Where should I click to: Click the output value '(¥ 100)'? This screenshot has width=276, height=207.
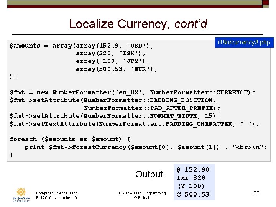coord(191,186)
